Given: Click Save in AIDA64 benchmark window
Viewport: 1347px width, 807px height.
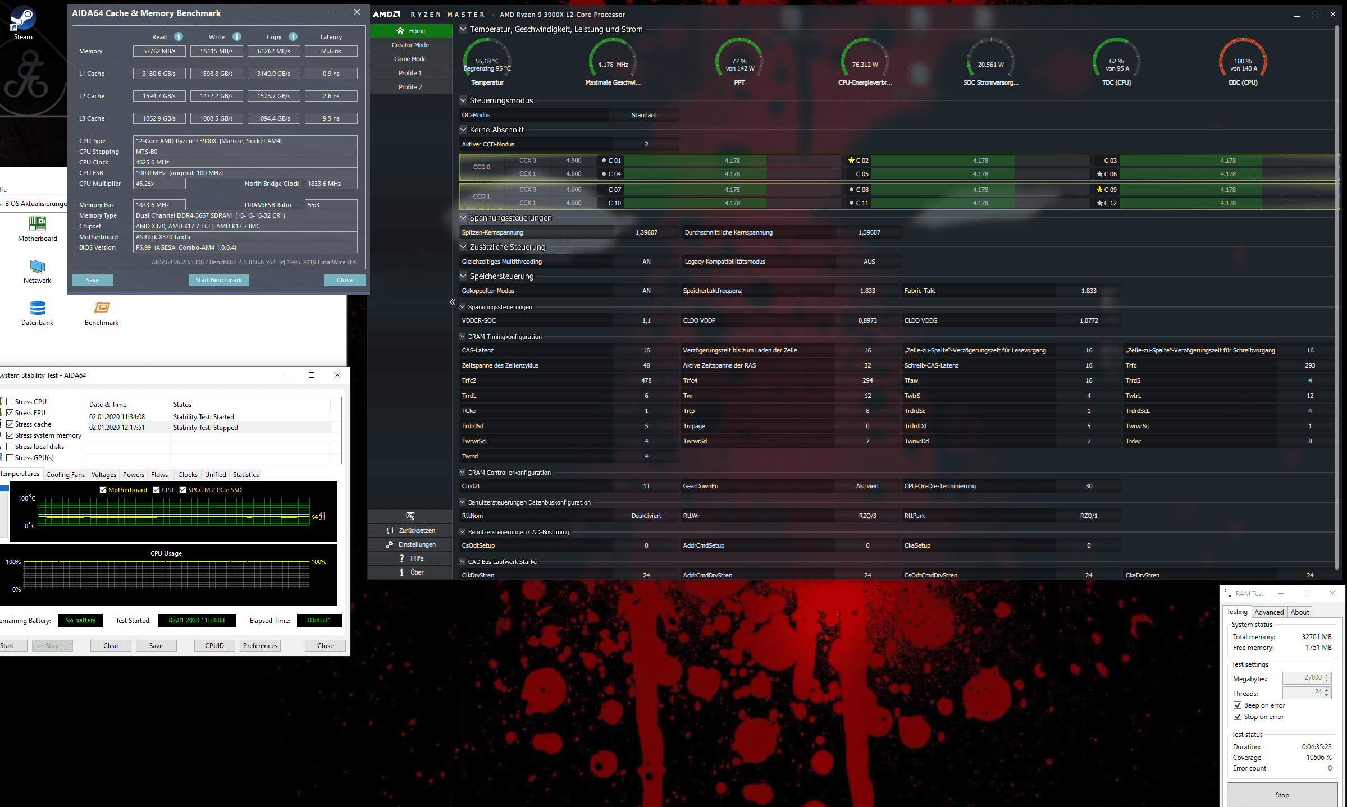Looking at the screenshot, I should (93, 281).
